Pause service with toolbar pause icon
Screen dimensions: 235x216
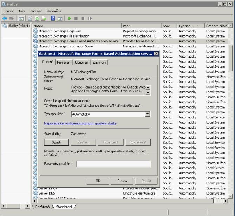83,18
